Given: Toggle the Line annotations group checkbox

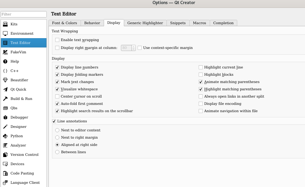Looking at the screenshot, I should pyautogui.click(x=54, y=121).
